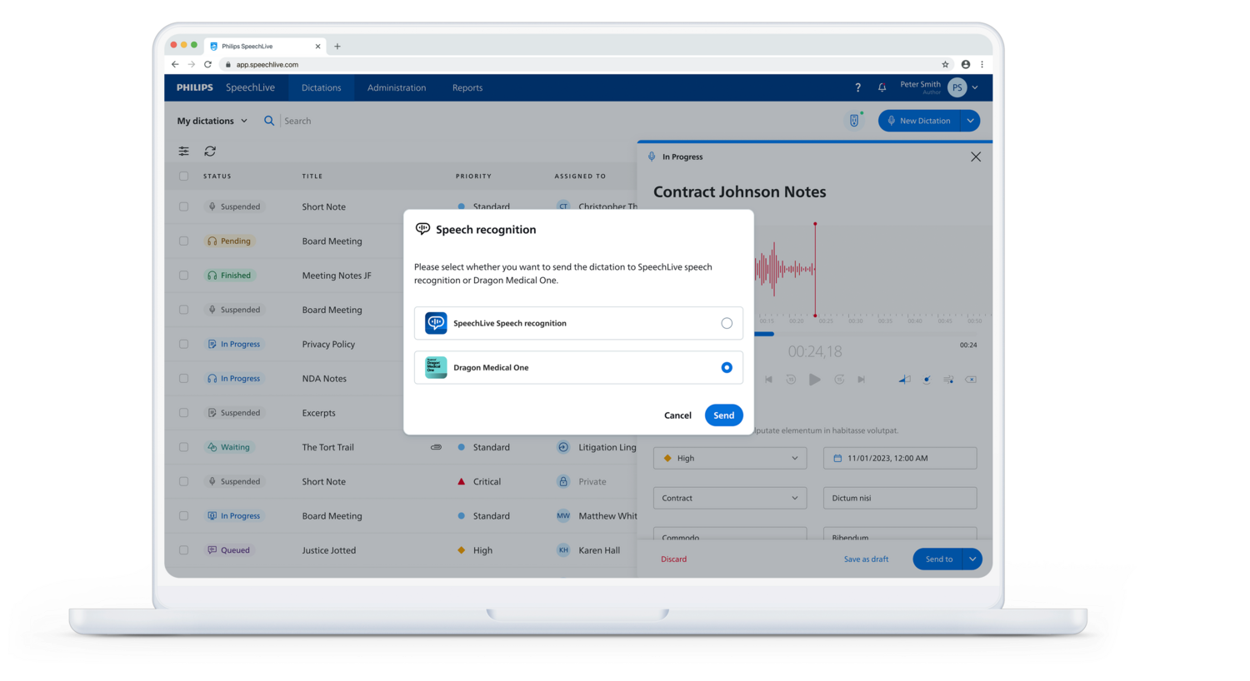Viewport: 1250px width, 681px height.
Task: Expand the Send to dropdown arrow
Action: click(972, 559)
